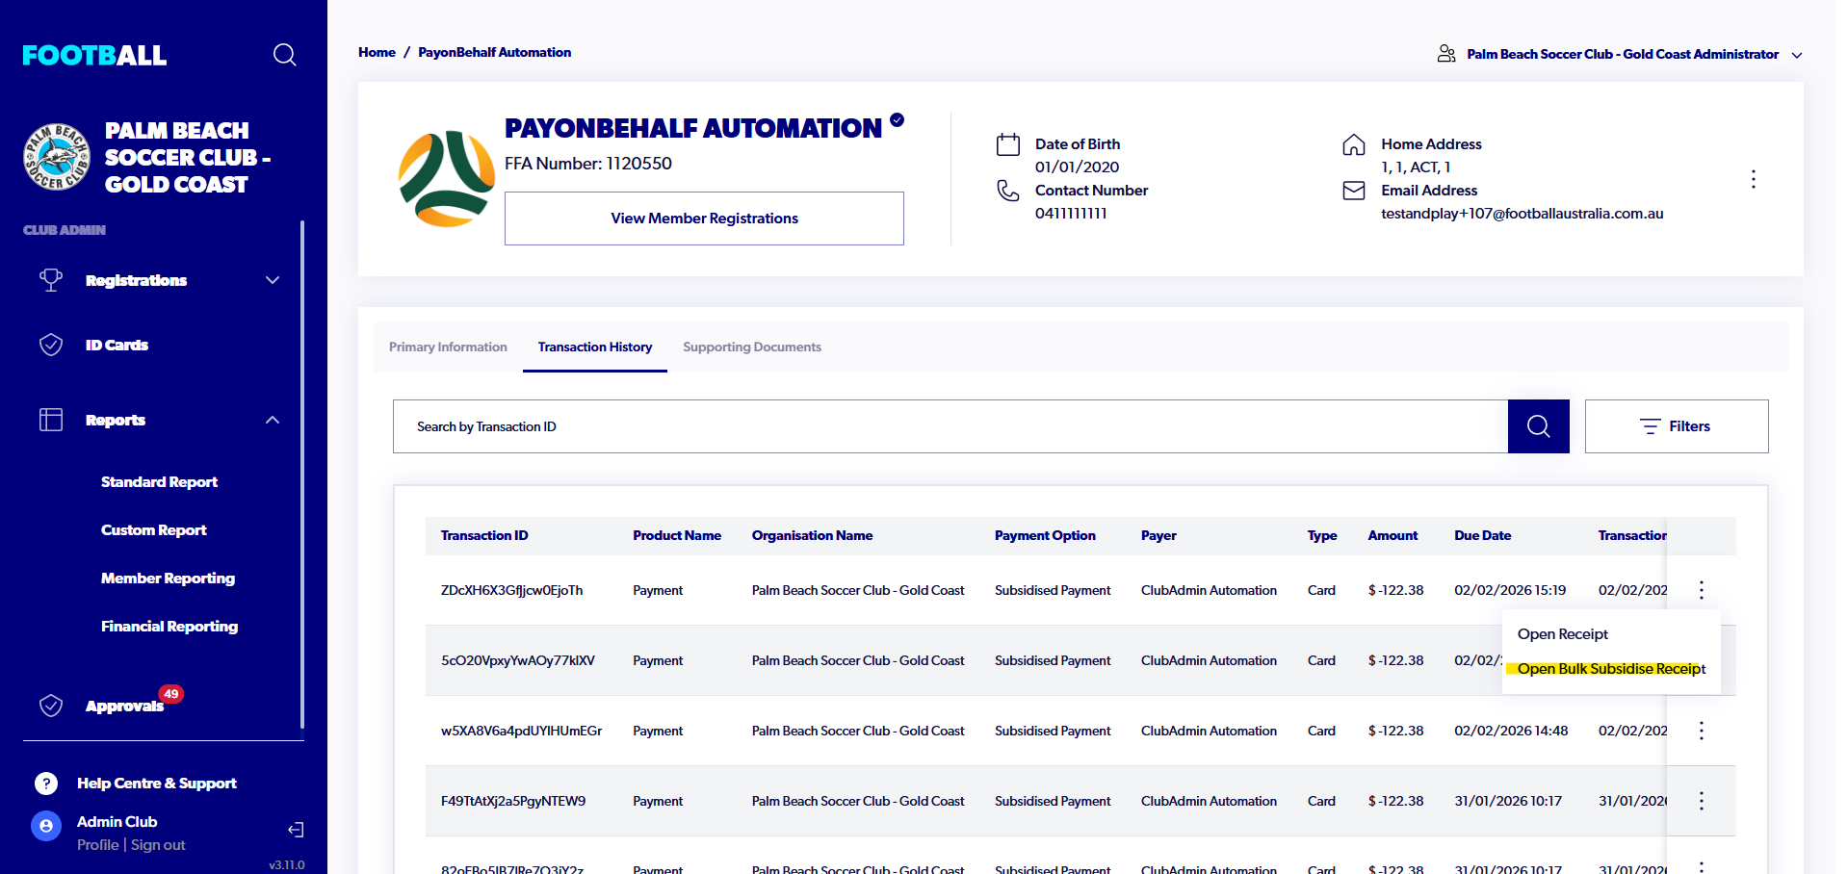
Task: Open Help Centre & Support
Action: tap(157, 784)
